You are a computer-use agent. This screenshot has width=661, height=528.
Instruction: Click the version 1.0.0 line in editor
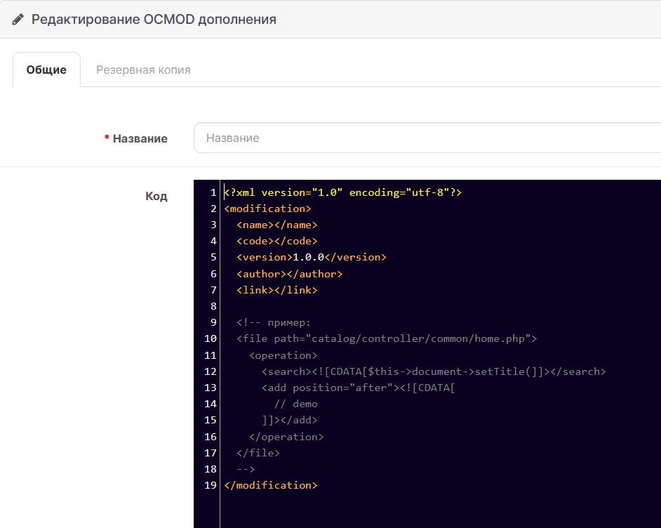[x=312, y=257]
